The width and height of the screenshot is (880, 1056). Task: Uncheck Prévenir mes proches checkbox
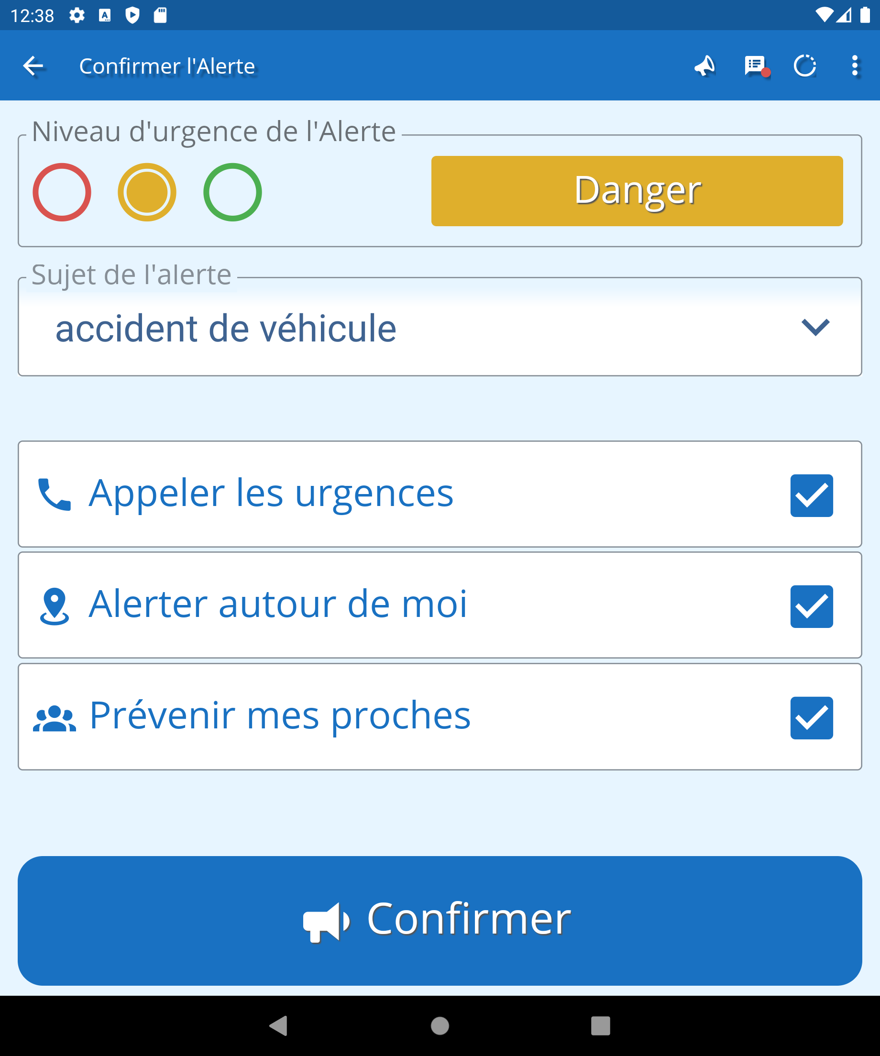(811, 717)
